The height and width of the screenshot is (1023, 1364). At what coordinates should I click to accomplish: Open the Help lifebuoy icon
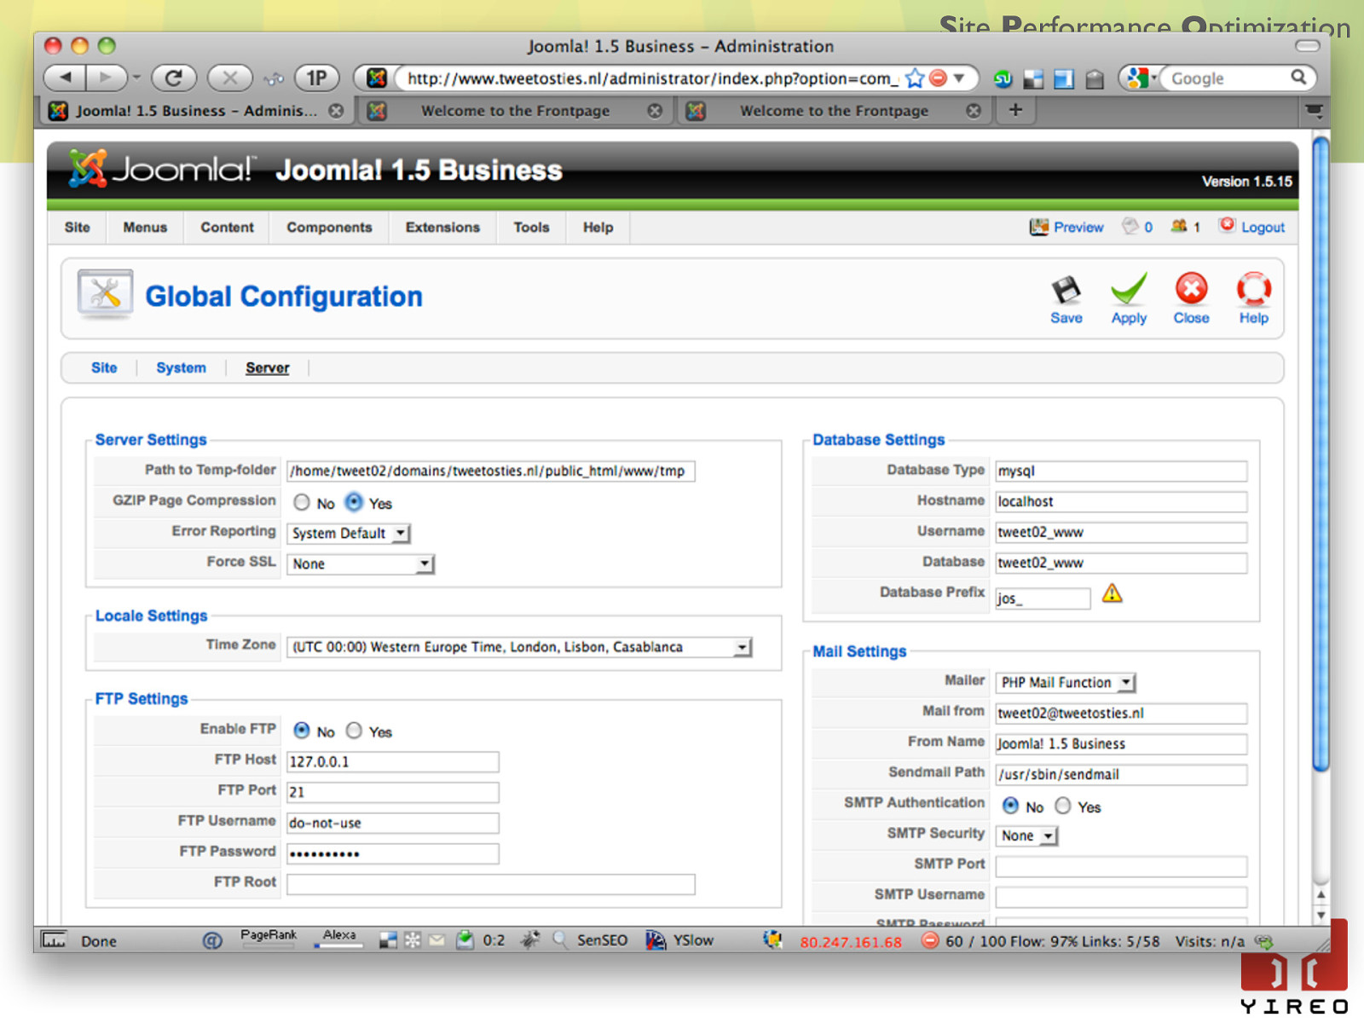(x=1253, y=289)
